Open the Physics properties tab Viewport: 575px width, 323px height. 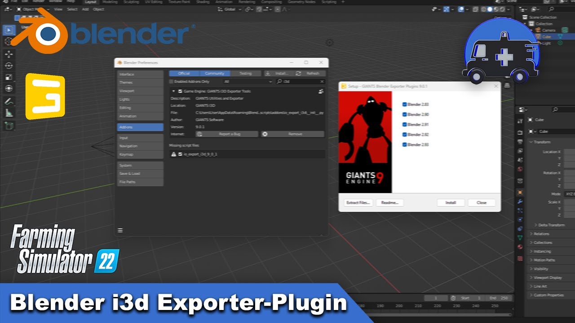(x=520, y=219)
